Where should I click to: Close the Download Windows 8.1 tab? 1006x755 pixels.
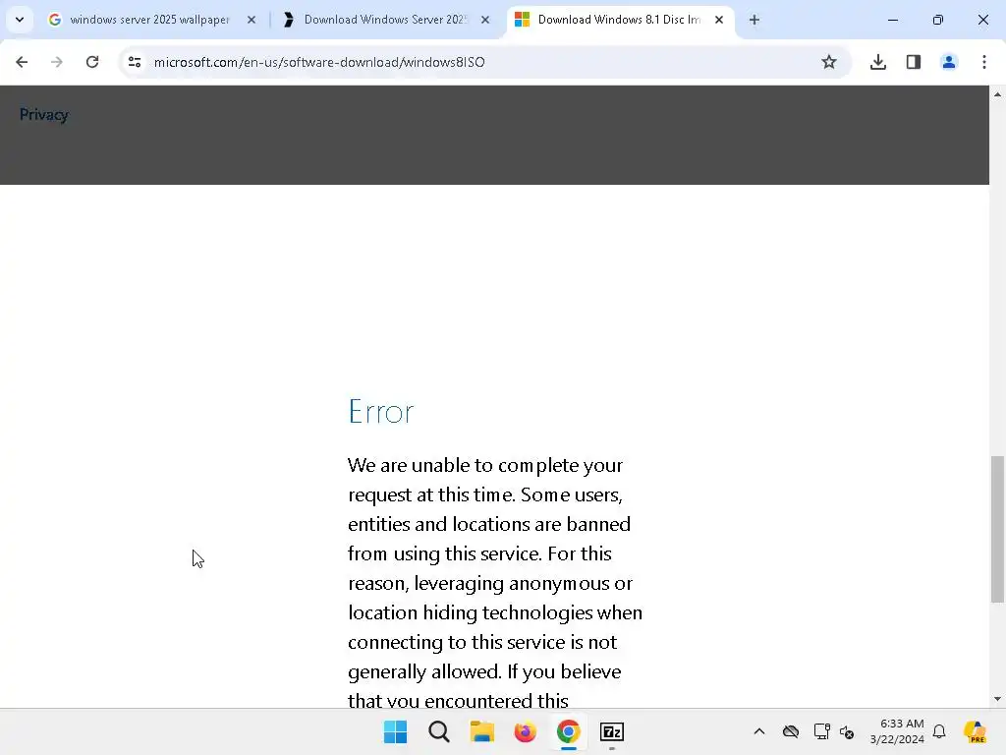719,20
